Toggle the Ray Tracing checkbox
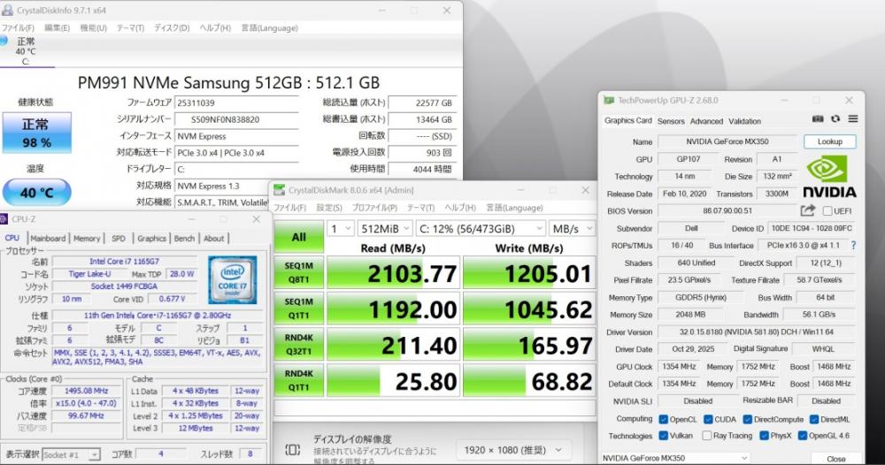 706,436
